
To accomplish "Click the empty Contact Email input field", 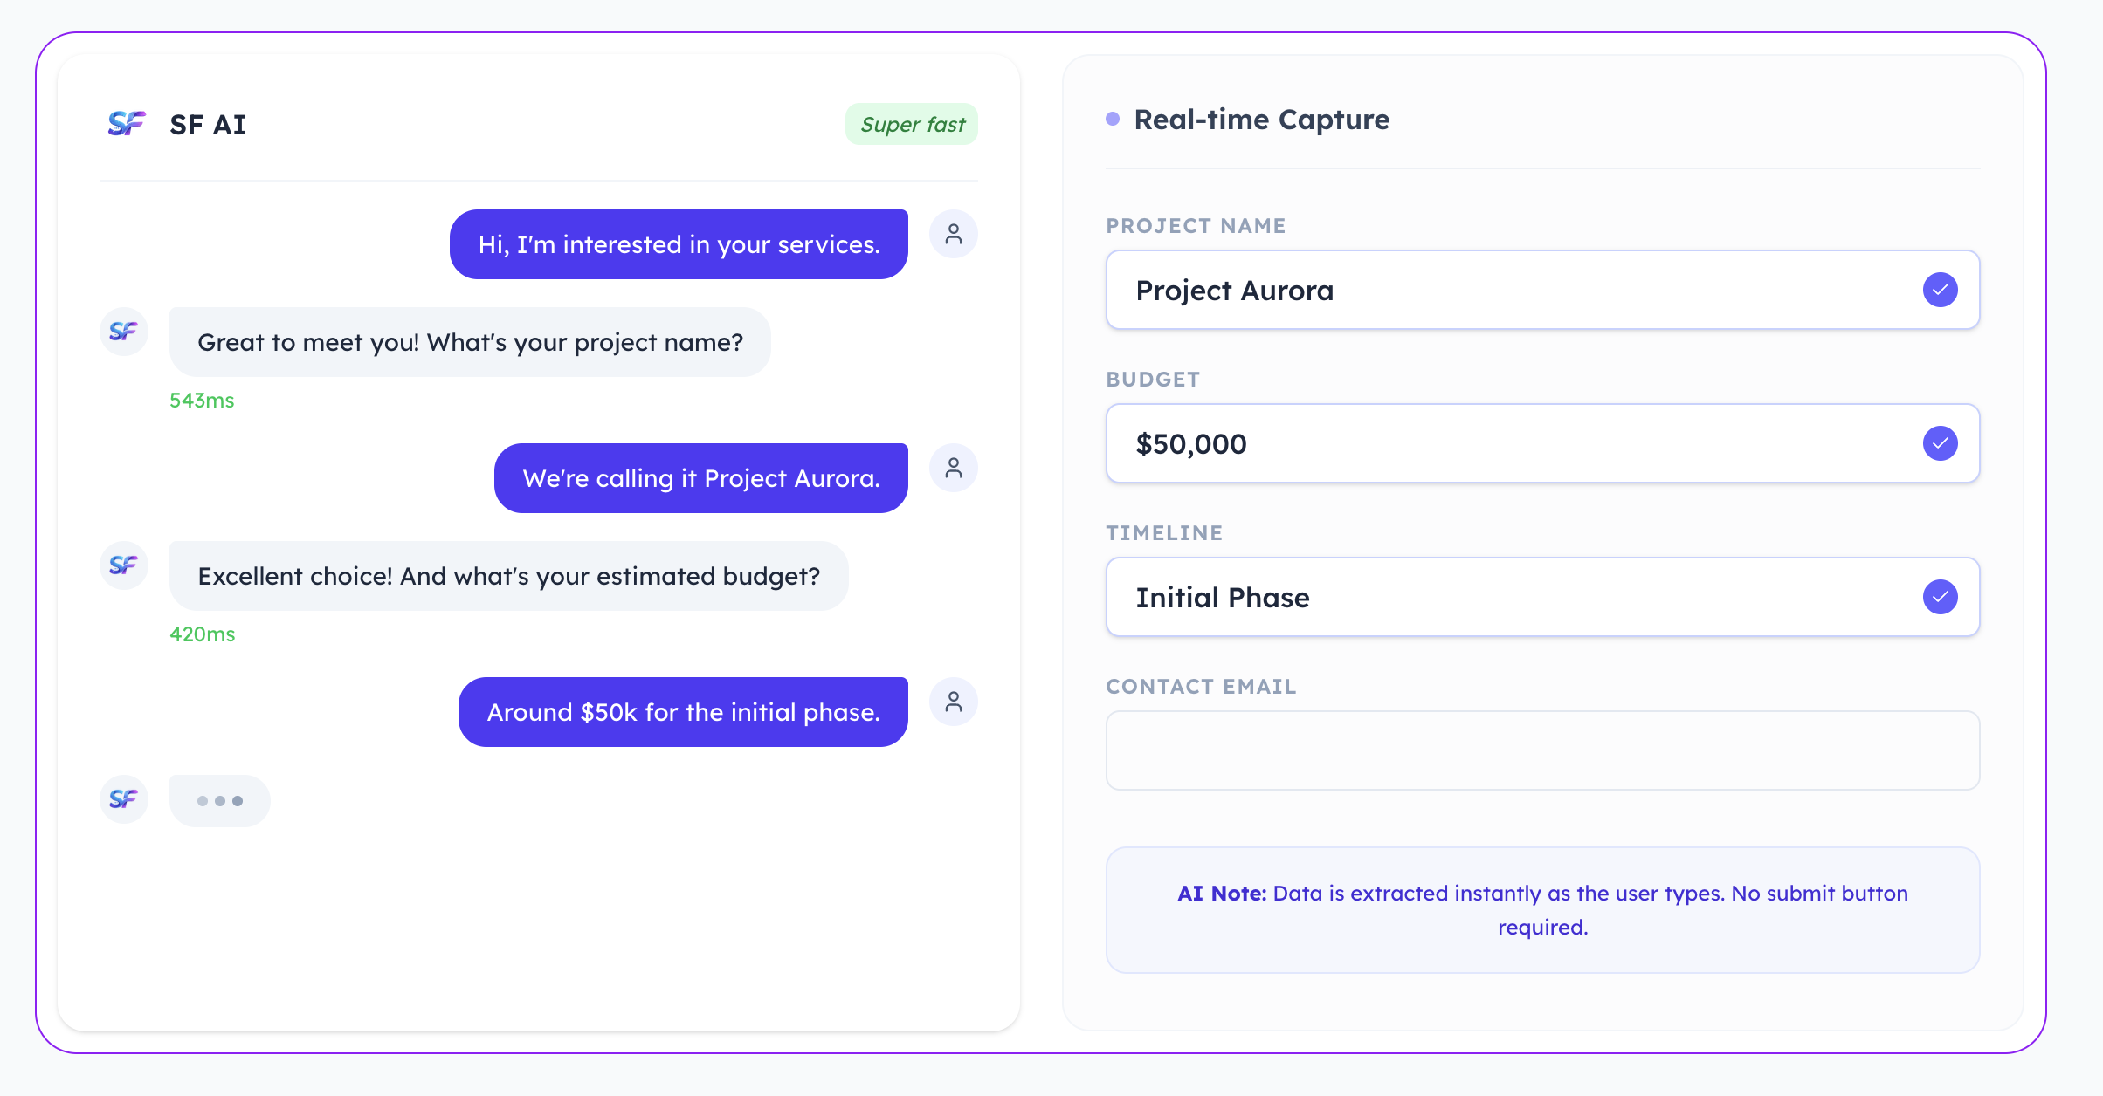I will coord(1542,750).
